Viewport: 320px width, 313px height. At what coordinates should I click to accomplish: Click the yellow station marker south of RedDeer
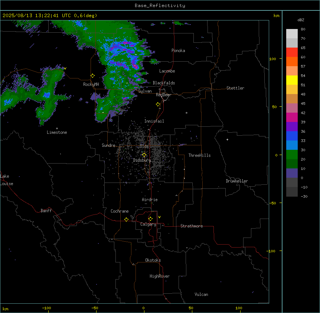click(x=158, y=104)
